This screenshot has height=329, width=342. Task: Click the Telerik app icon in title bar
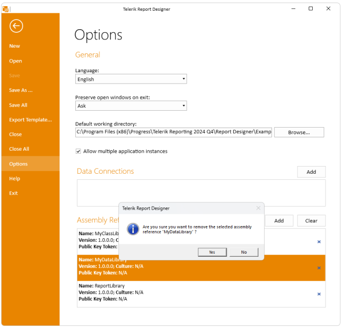coord(6,9)
